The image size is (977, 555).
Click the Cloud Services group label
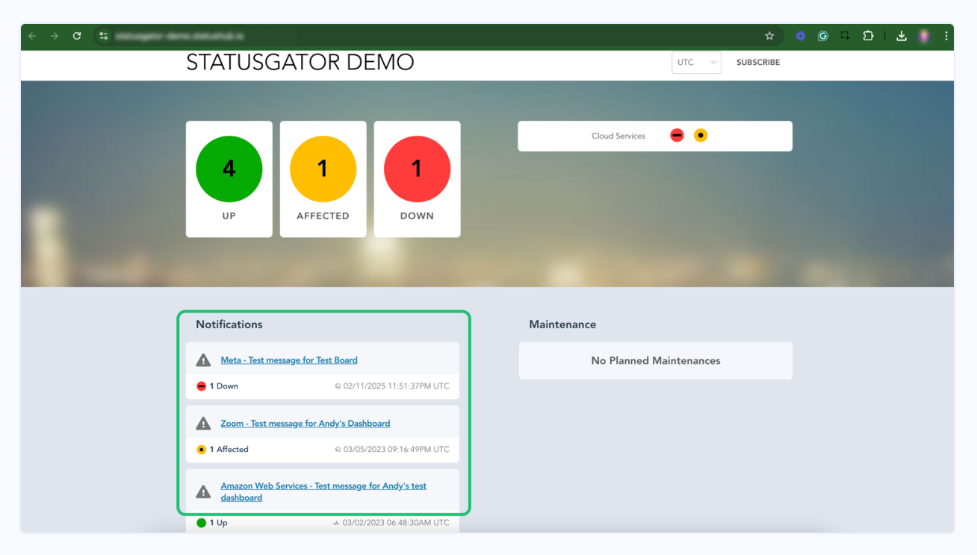(618, 137)
